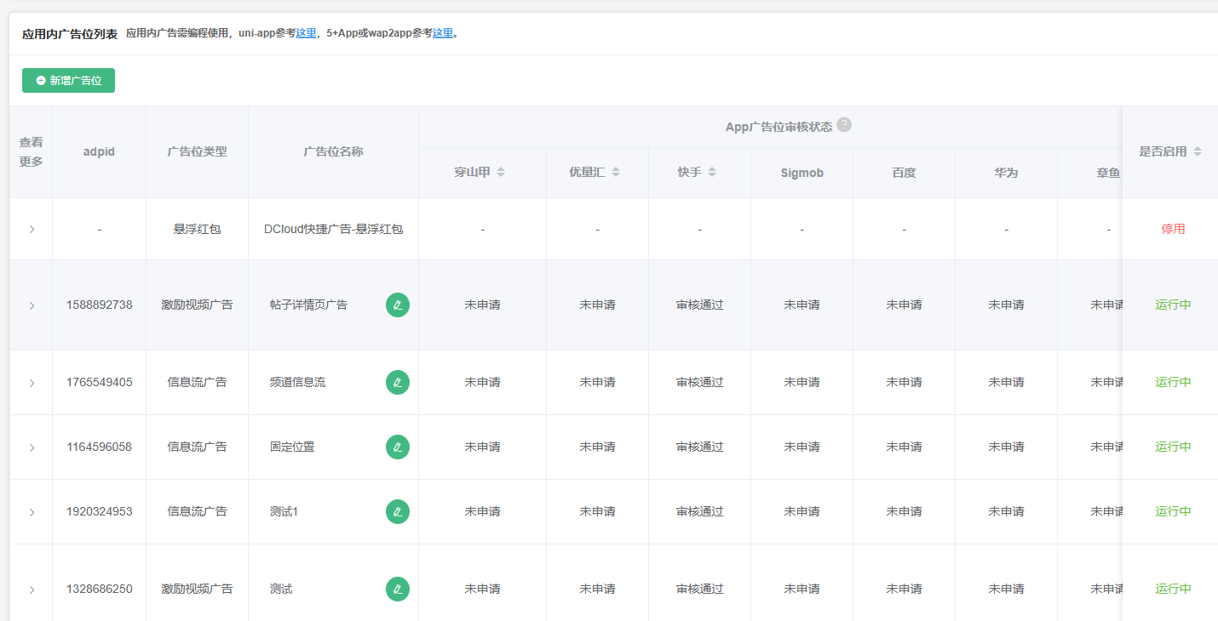
Task: Click 运行中 status of 帖子详情页广告
Action: coord(1173,305)
